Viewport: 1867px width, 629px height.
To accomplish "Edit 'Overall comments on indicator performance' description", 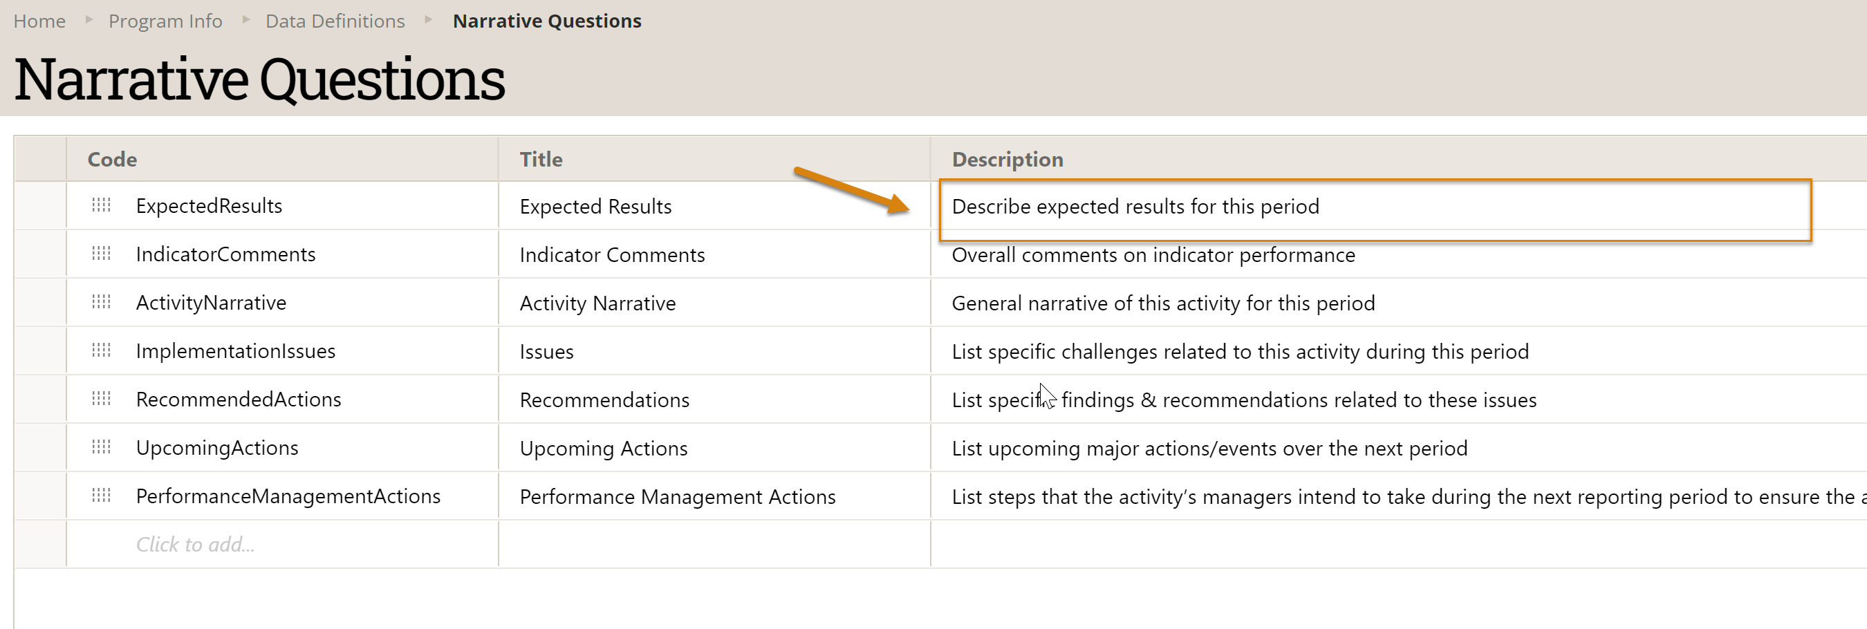I will pyautogui.click(x=1153, y=255).
